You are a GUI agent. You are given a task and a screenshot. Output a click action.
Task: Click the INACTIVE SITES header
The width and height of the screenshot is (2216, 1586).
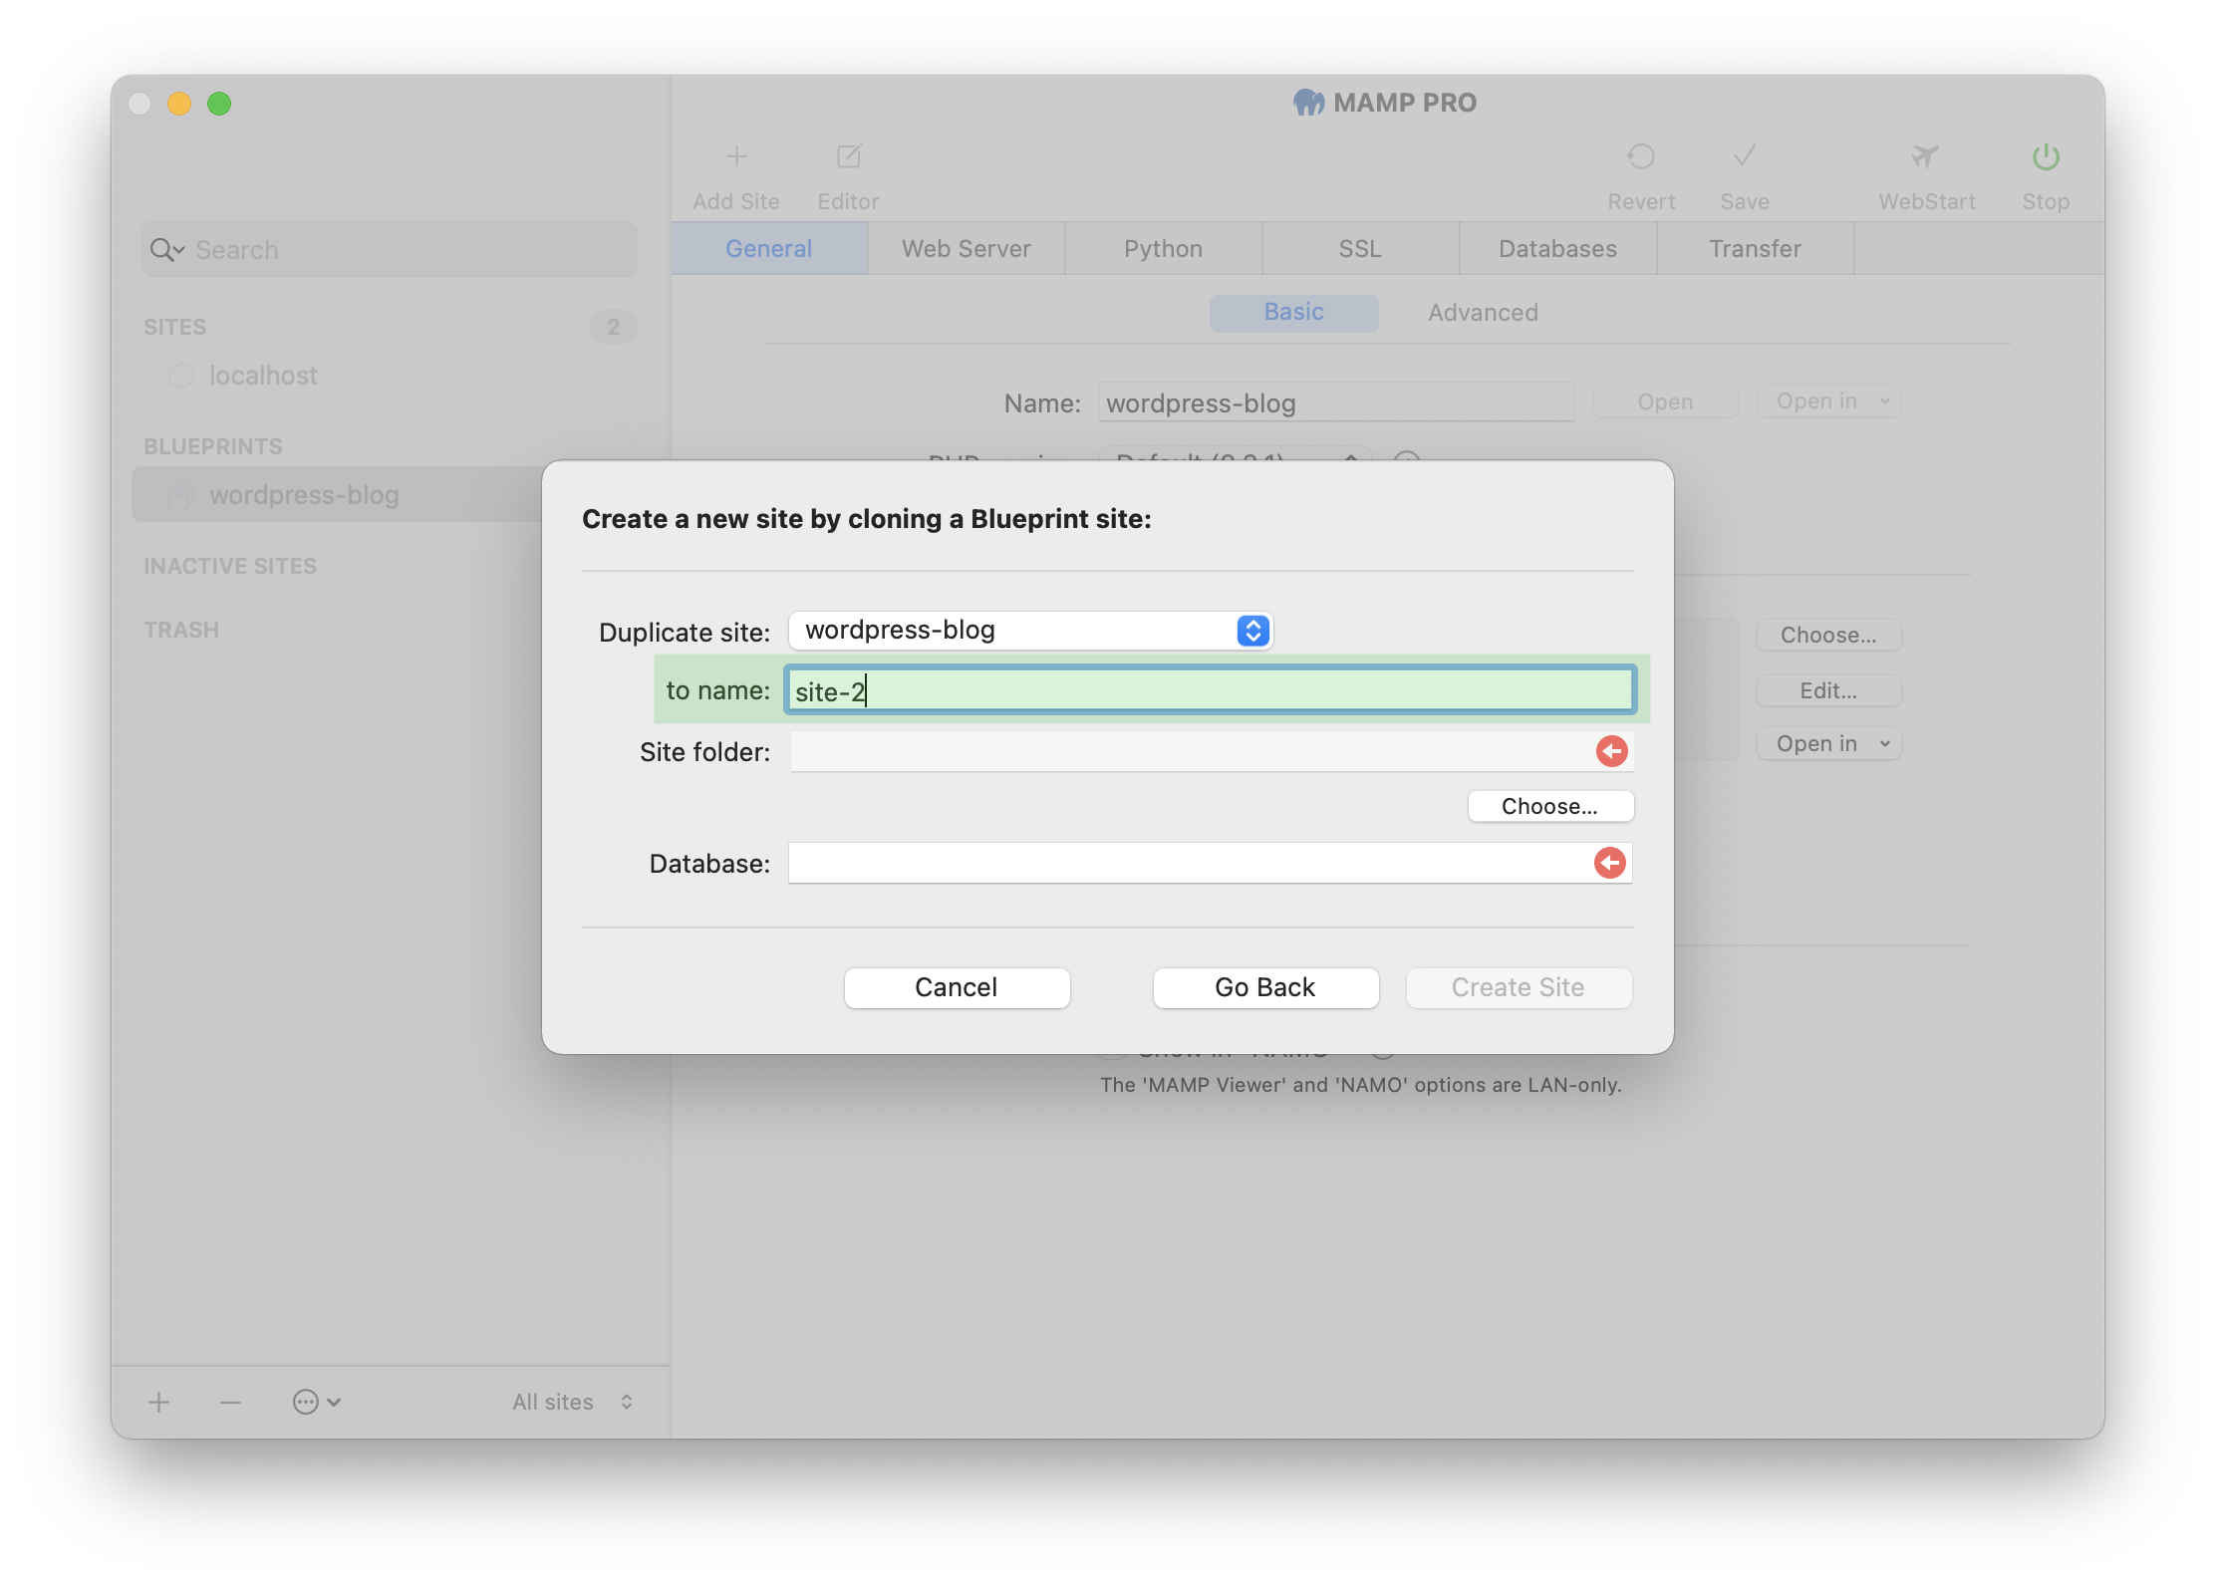click(230, 566)
